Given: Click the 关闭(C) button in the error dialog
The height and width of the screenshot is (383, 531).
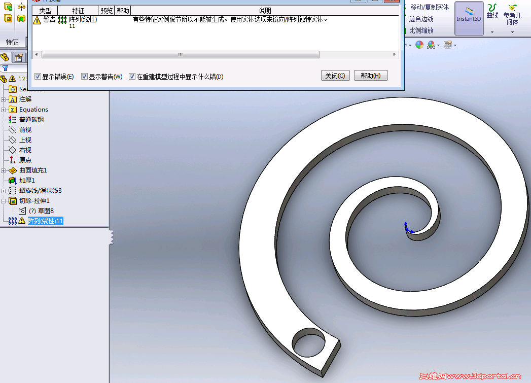Looking at the screenshot, I should click(x=335, y=75).
